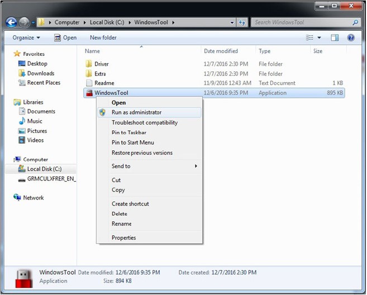Open address bar history dropdown arrow
367x295 pixels.
click(x=232, y=23)
